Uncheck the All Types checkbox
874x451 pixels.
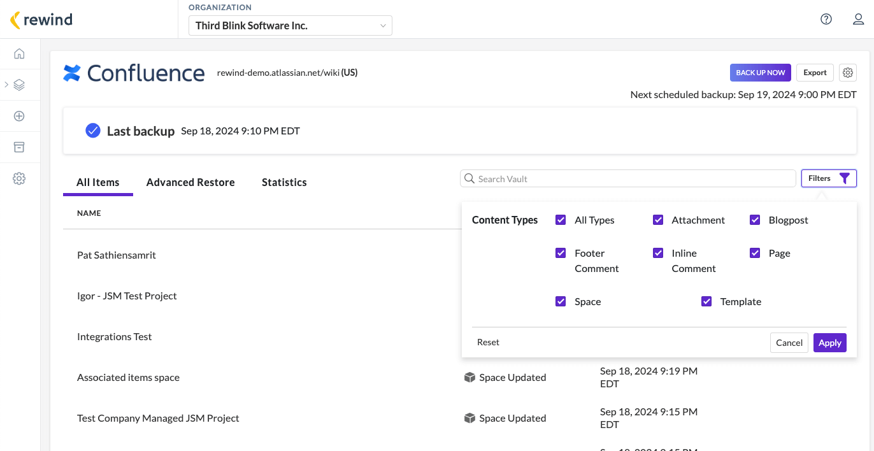[561, 220]
